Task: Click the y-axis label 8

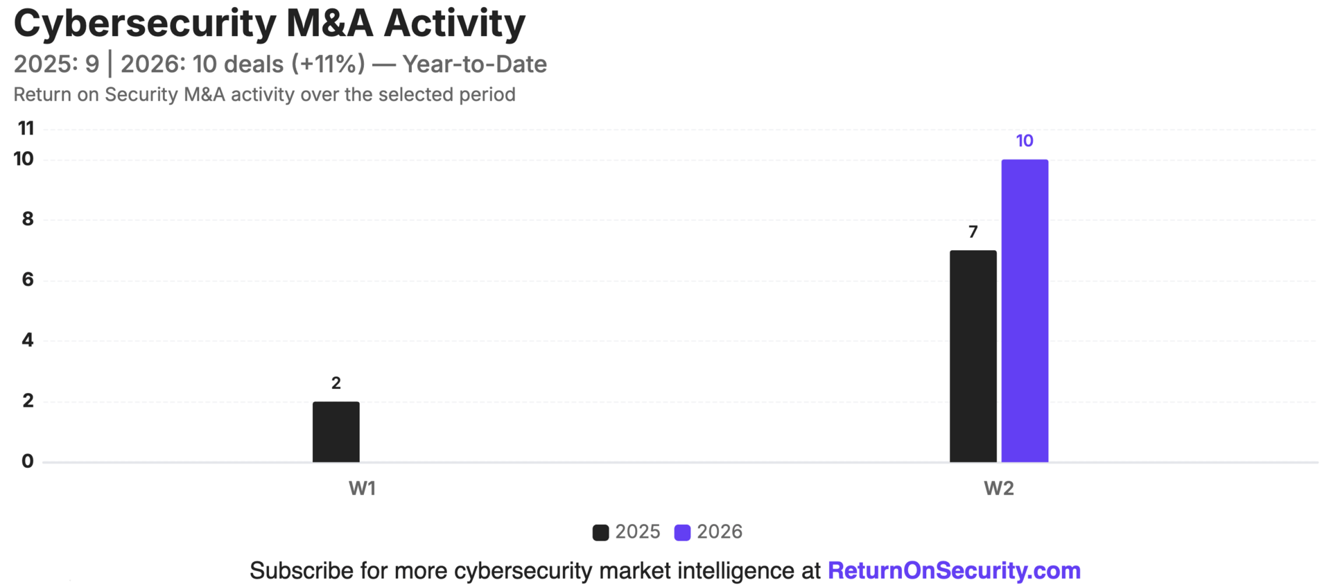Action: tap(28, 219)
